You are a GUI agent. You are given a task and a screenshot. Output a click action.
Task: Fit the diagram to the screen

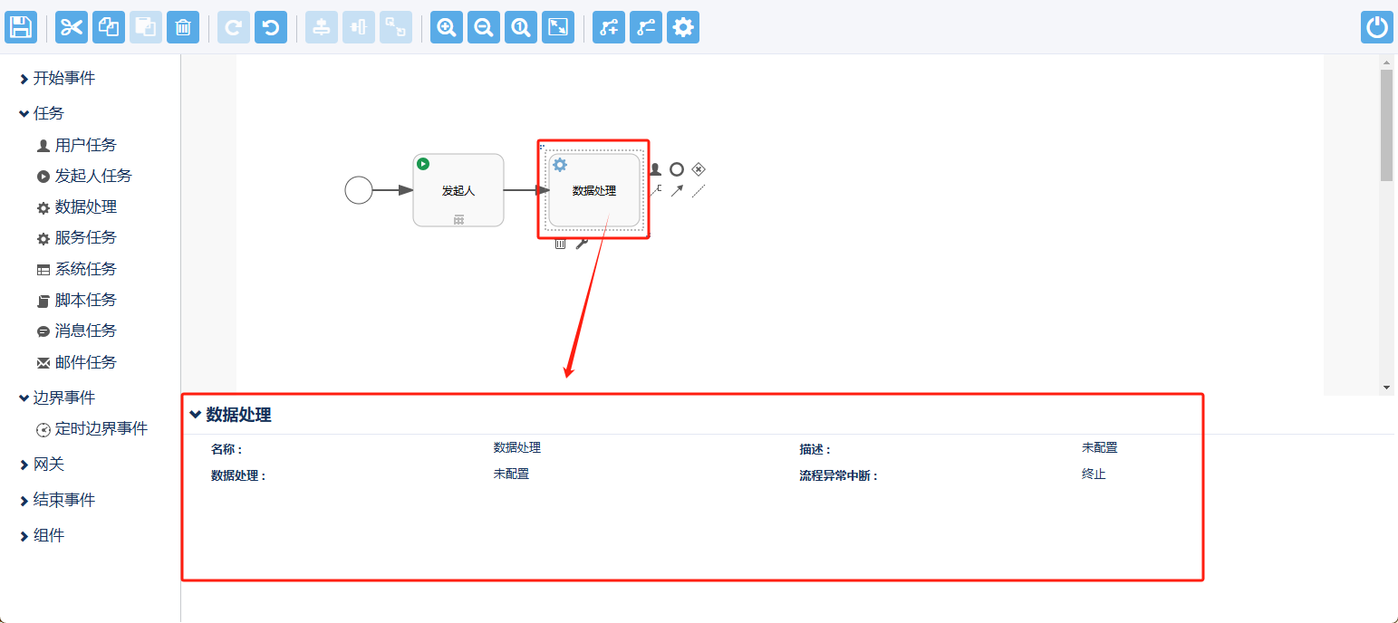558,27
